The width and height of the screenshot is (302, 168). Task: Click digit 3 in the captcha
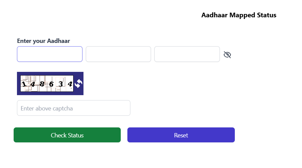(61, 84)
